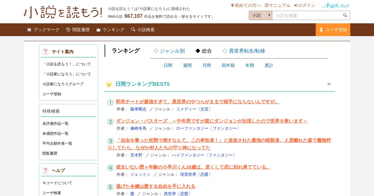Collapse the 日間ランキングBEST5 section chevron
The height and width of the screenshot is (196, 374).
[x=329, y=84]
